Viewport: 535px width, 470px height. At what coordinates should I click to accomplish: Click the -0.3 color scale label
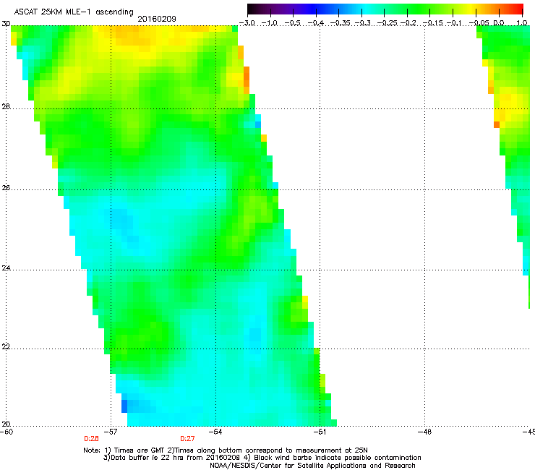(362, 23)
